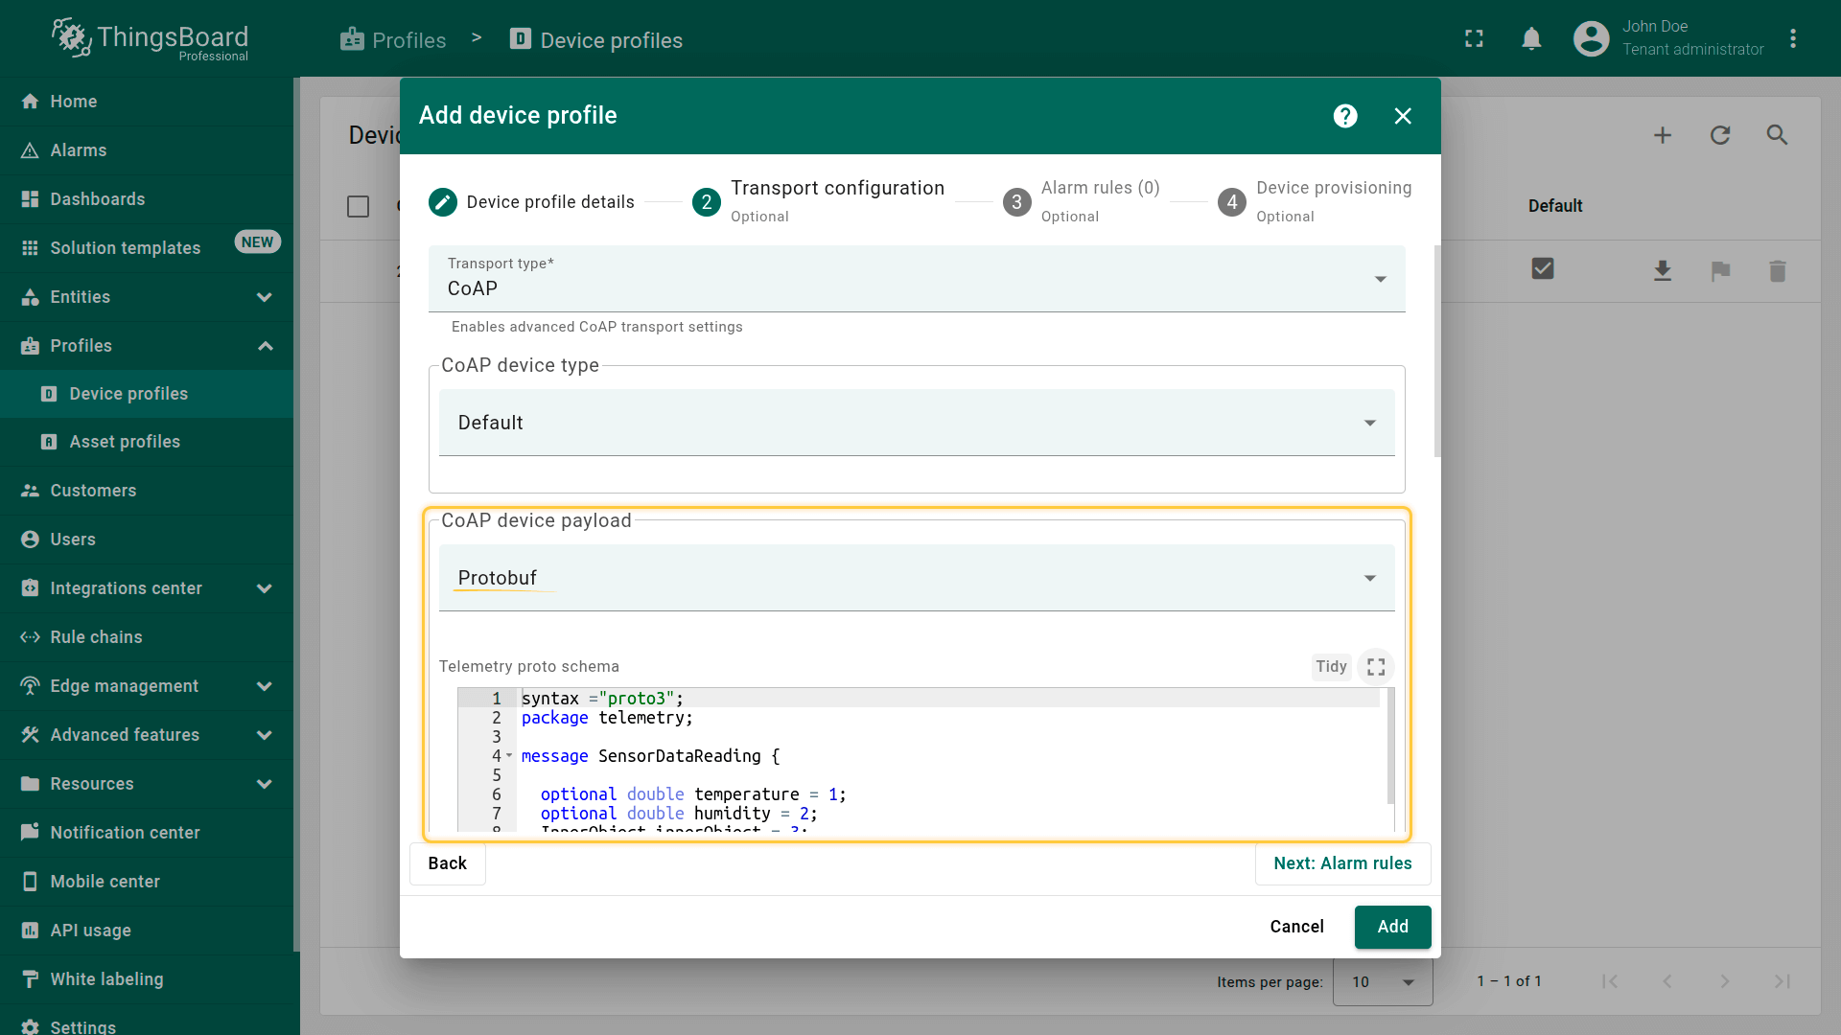Toggle the Default column checkbox
The image size is (1841, 1035).
pos(1543,269)
